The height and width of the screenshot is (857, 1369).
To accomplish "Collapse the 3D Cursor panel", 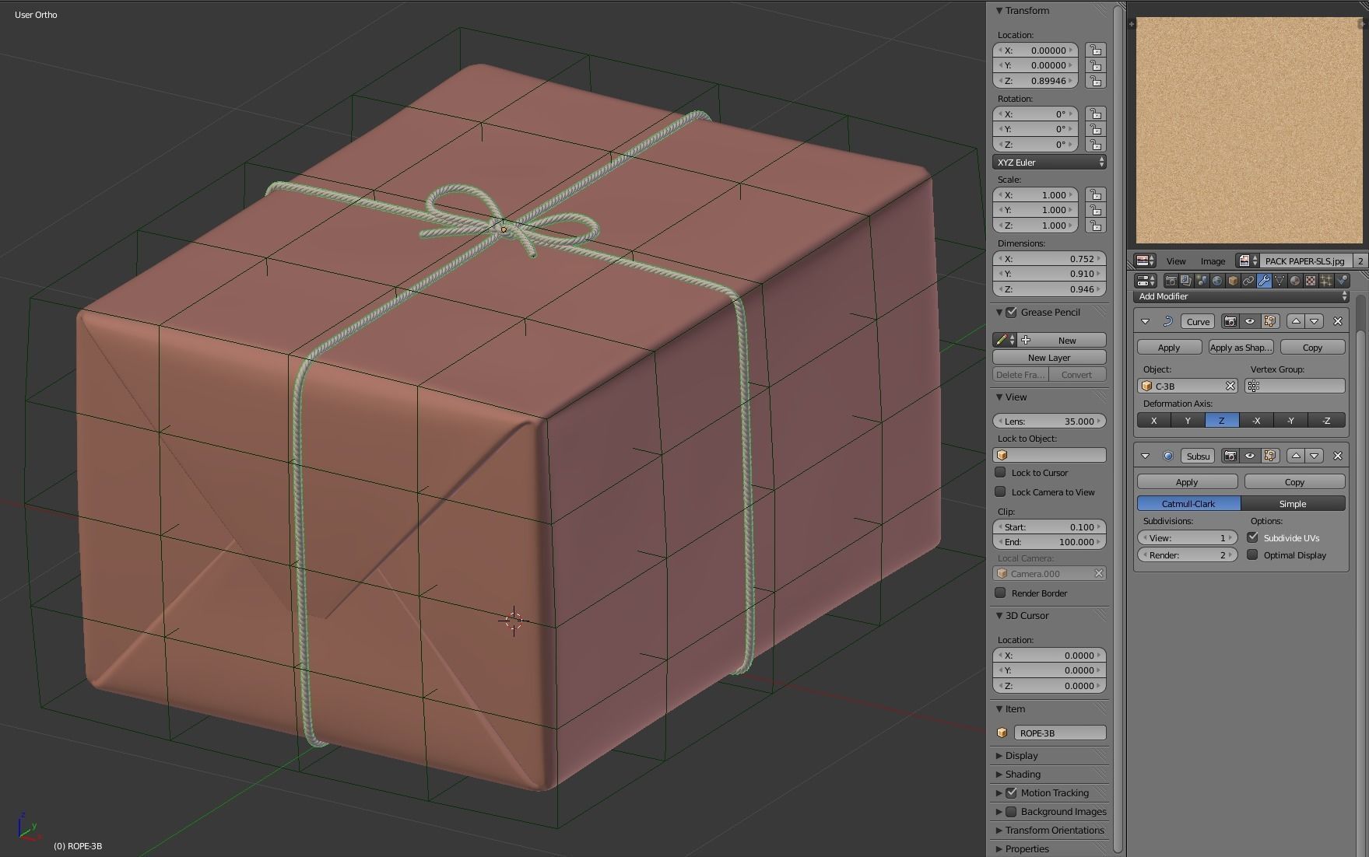I will pos(999,615).
